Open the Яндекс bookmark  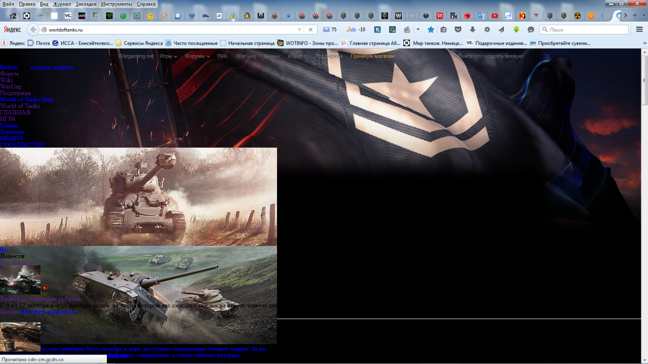13,43
